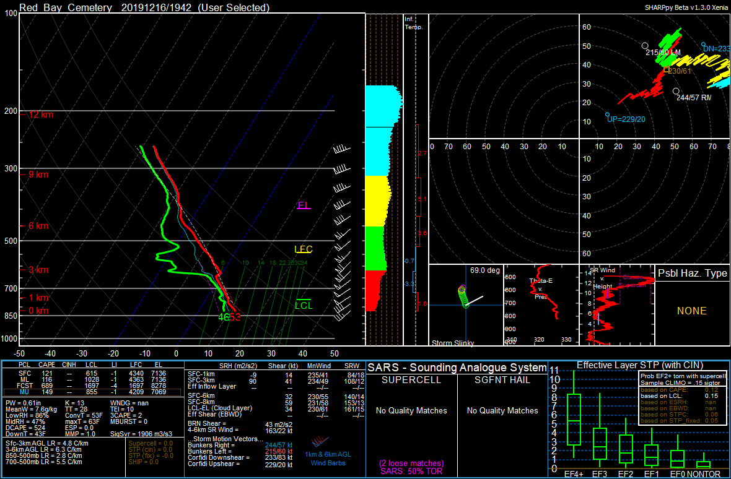
Task: Click the MBURST = 0 value
Action: pos(129,421)
